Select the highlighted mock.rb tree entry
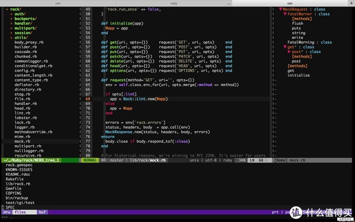The image size is (355, 222). point(22,142)
